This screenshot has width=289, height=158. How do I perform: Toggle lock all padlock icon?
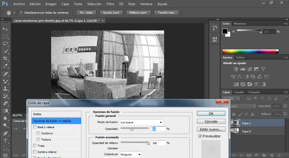pos(253,114)
